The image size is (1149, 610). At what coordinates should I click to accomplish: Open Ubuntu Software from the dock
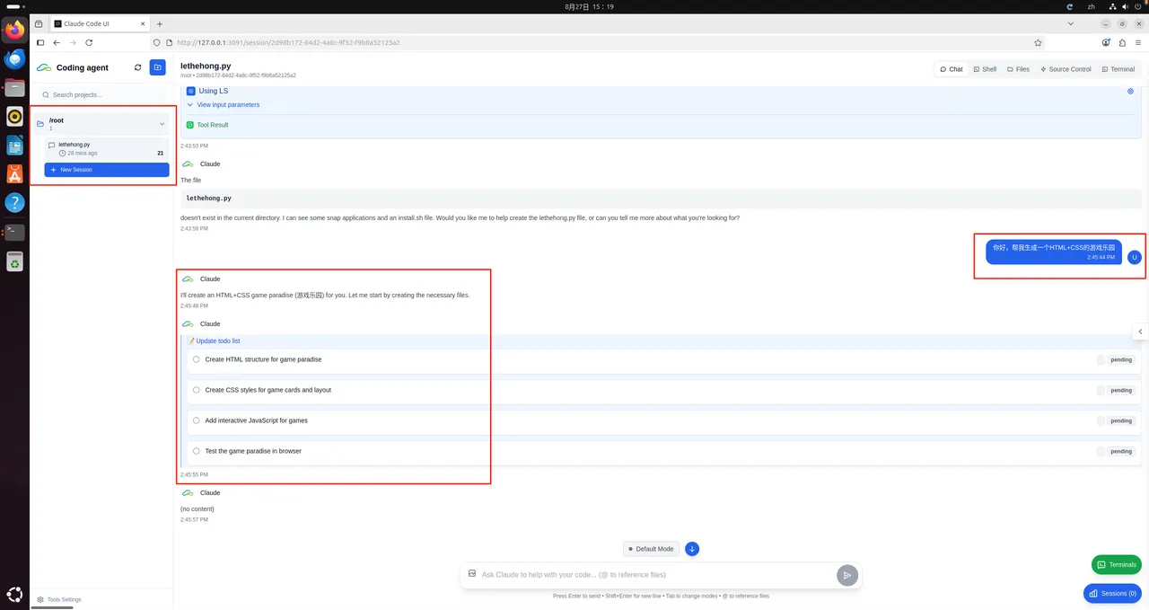tap(14, 174)
